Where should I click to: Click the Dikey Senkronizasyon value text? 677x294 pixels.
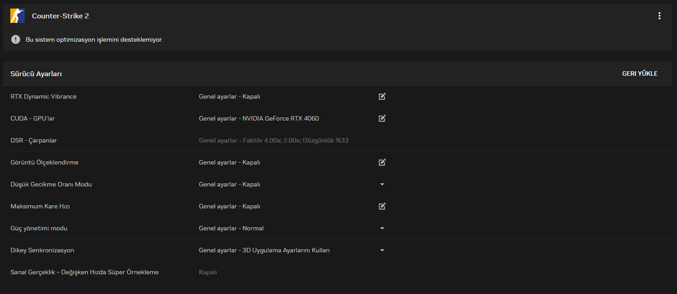[x=264, y=250]
